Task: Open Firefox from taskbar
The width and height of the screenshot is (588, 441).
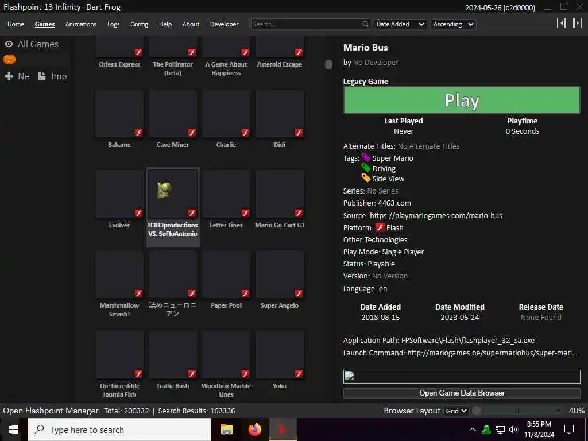Action: [255, 430]
